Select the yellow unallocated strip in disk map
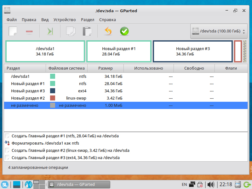Image resolution: width=252 pixels, height=189 pixels. [x=245, y=51]
